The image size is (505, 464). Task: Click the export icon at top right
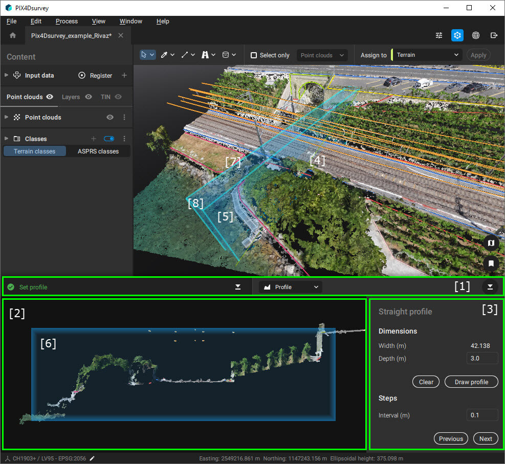[493, 35]
